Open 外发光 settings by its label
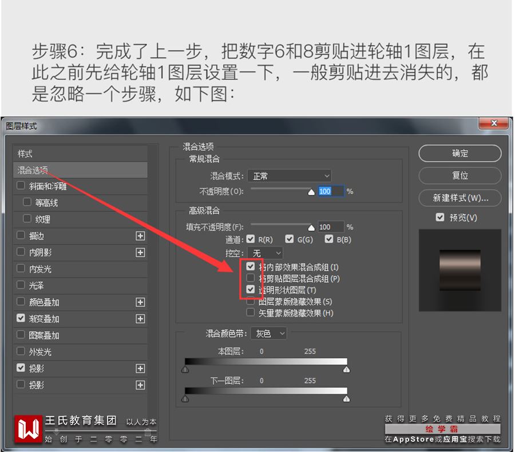The height and width of the screenshot is (452, 515). tap(40, 352)
